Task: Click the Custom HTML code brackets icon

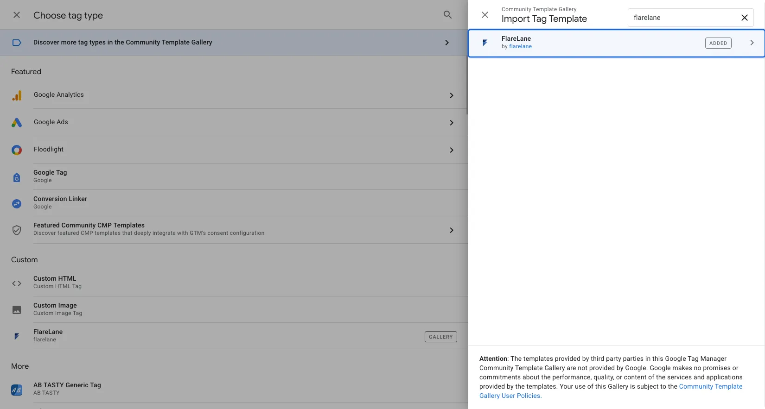Action: click(x=17, y=283)
